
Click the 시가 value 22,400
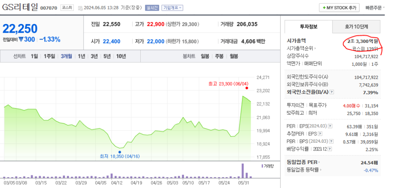(x=112, y=42)
